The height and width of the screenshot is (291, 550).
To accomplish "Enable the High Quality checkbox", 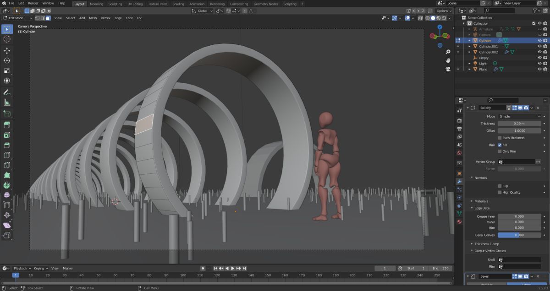I will (500, 193).
